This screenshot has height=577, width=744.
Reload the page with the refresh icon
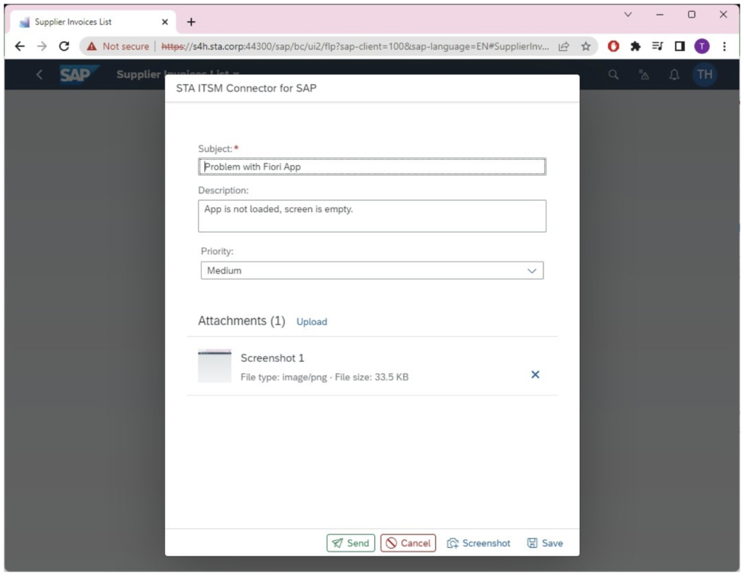(64, 46)
